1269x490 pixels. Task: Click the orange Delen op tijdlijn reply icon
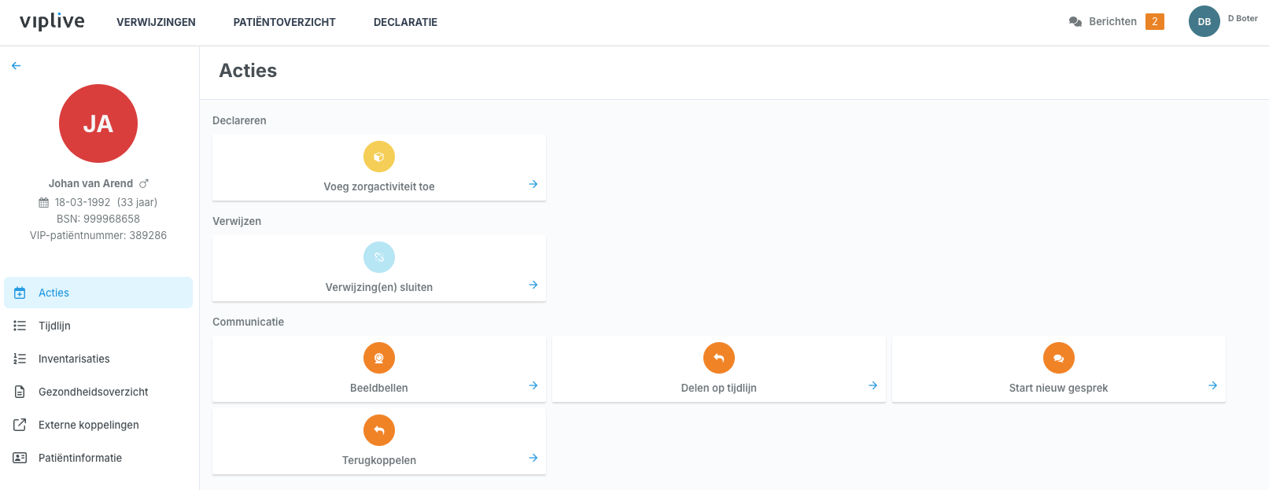click(719, 358)
